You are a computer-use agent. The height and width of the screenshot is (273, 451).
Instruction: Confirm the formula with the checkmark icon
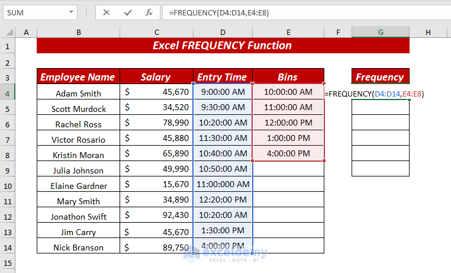[x=128, y=12]
